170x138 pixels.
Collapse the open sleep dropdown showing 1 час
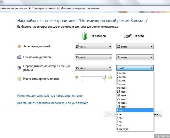click(x=135, y=68)
